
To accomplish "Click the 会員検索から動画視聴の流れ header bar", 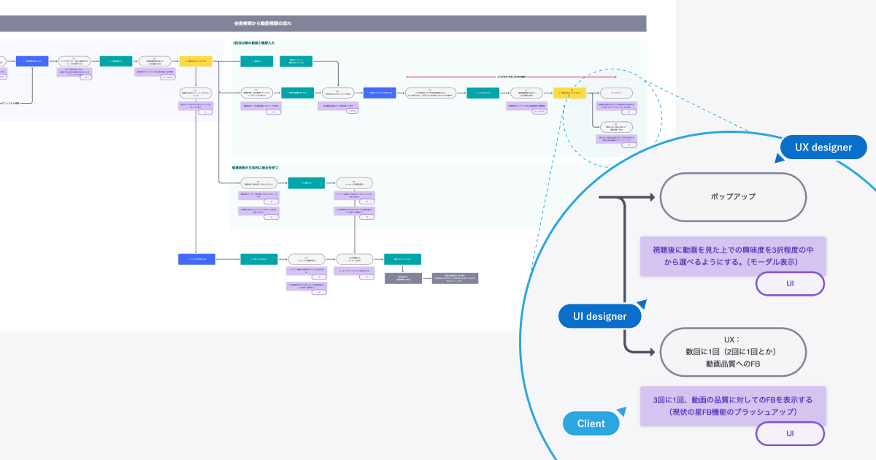I will (x=323, y=24).
